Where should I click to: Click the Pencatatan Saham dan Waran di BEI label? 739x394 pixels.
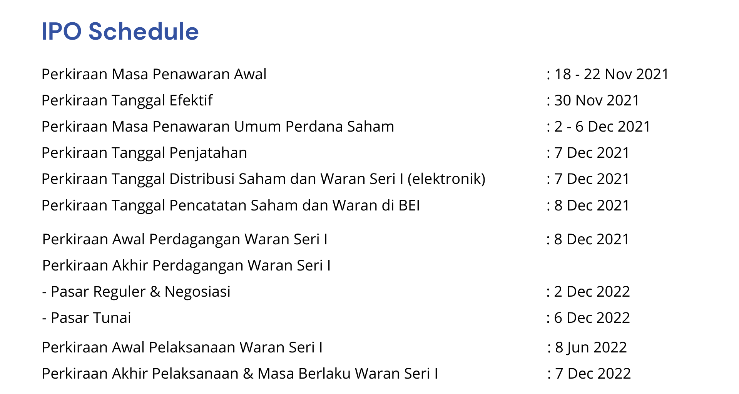(x=231, y=205)
